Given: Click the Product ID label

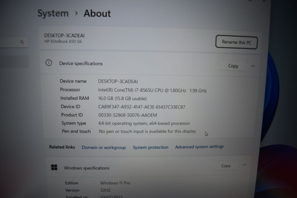Looking at the screenshot, I should click(x=72, y=115).
